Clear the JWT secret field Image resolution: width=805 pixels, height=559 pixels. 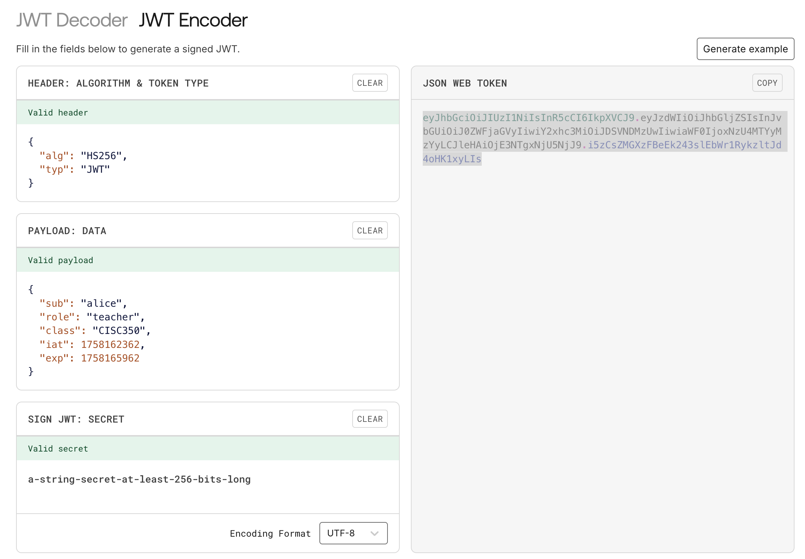coord(370,418)
